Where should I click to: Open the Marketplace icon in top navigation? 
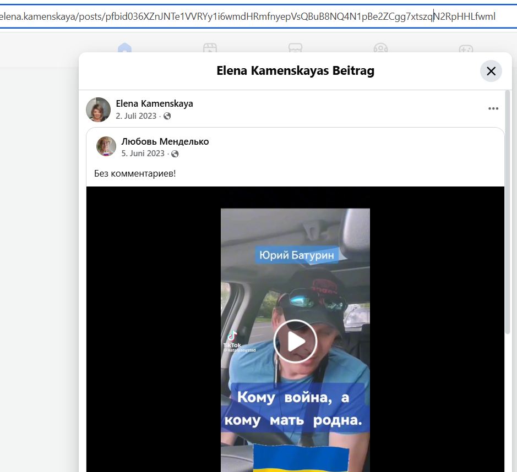(x=295, y=48)
